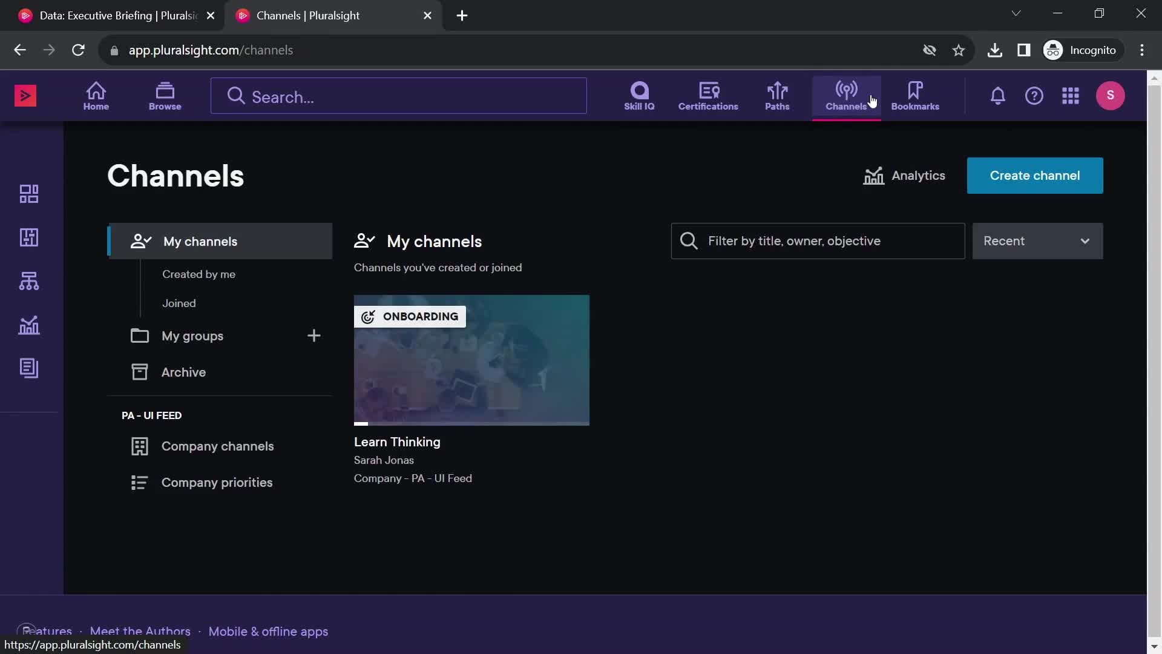
Task: Select Company priorities menu item
Action: click(217, 482)
